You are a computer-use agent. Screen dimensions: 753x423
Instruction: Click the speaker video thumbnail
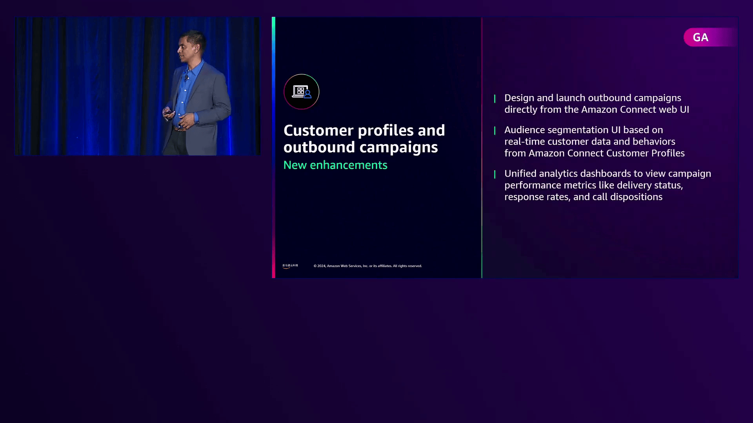138,86
